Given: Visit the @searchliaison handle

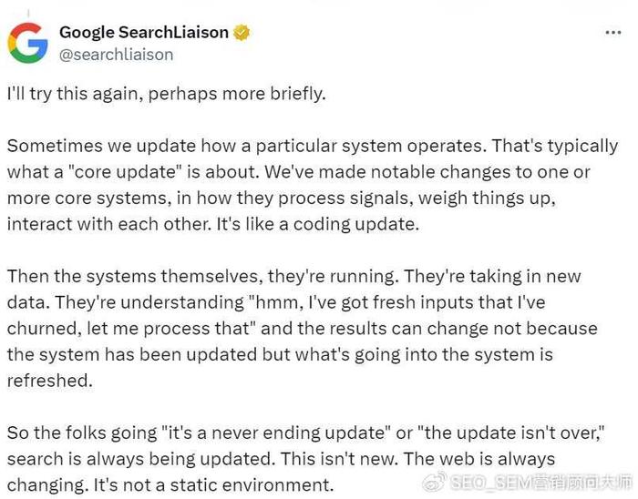Looking at the screenshot, I should point(117,55).
